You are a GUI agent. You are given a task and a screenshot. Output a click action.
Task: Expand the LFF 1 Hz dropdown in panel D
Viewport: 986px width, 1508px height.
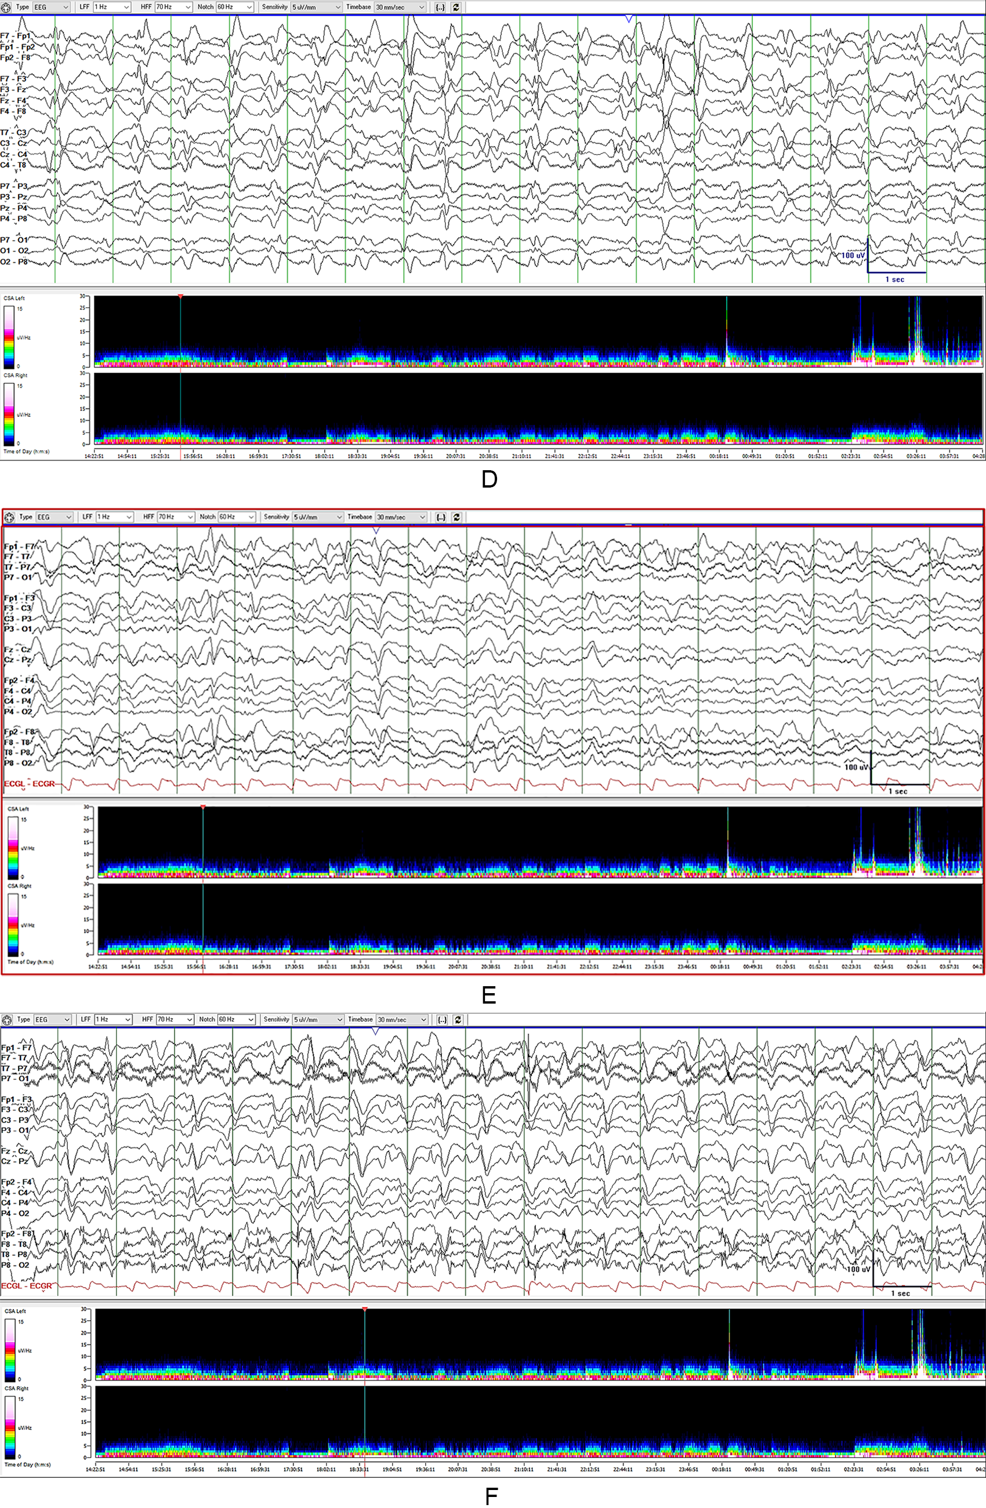pos(111,7)
